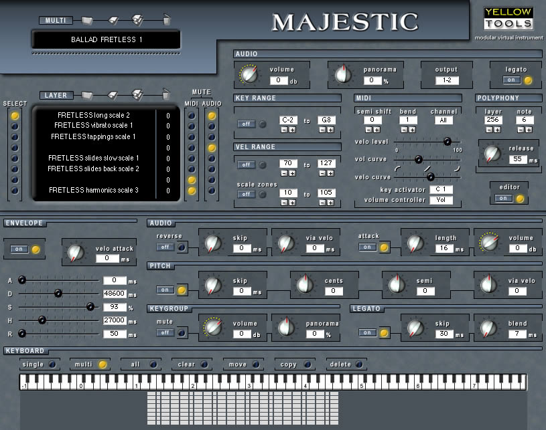Click the legato blend knob

coord(488,328)
